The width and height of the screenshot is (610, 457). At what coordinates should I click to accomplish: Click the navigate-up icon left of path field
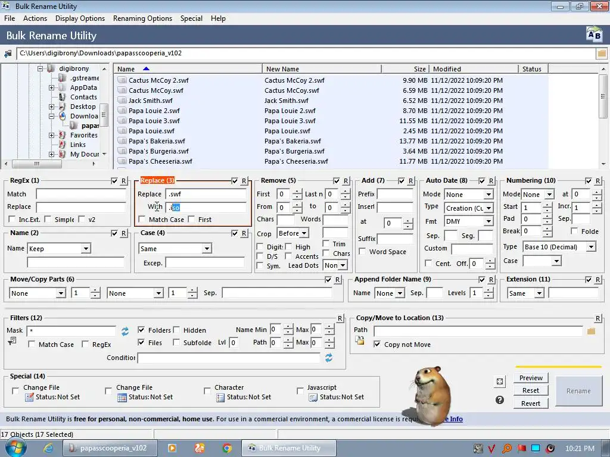coord(8,54)
